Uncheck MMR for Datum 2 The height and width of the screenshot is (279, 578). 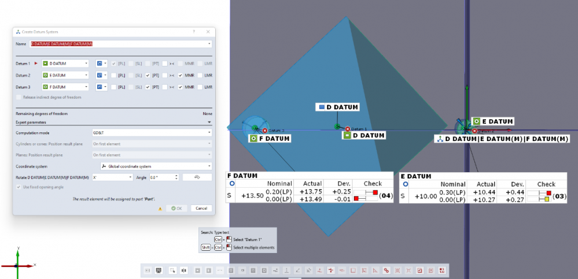[x=181, y=76]
